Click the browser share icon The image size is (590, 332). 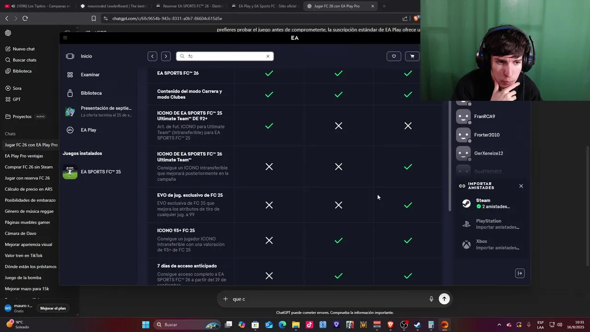pos(405,18)
